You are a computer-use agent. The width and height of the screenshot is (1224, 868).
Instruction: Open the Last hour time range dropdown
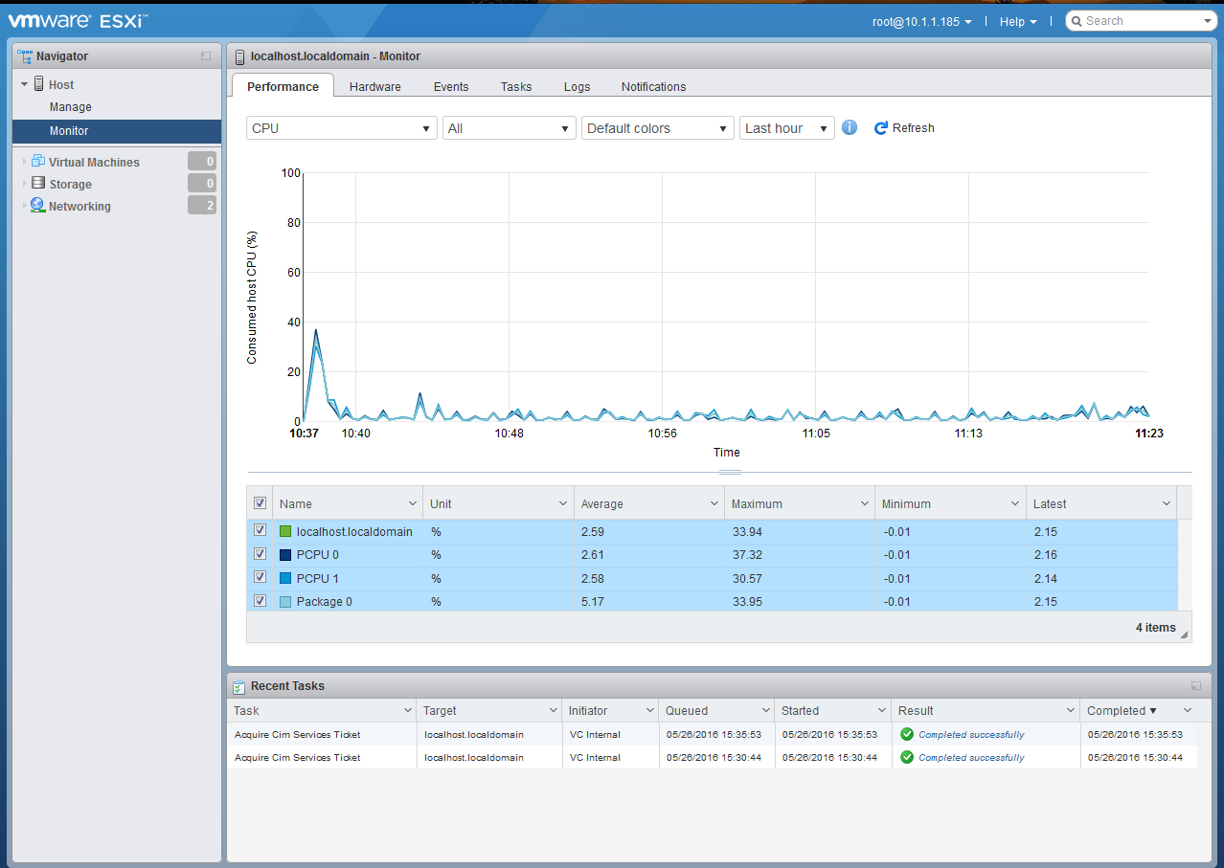click(785, 127)
